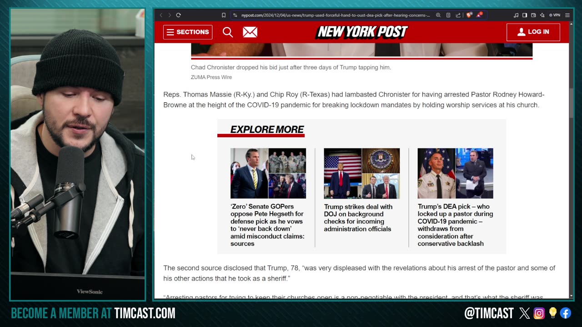Click the @TIMCAST handle text

pos(489,313)
